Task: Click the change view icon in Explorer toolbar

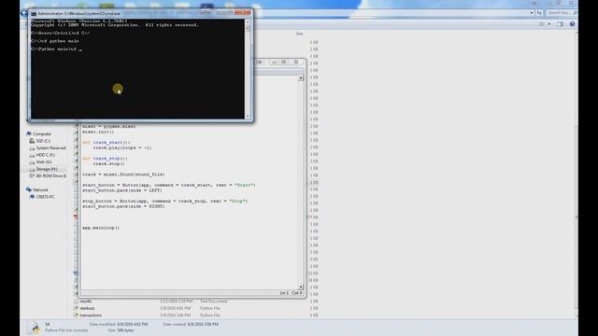Action: click(x=542, y=24)
